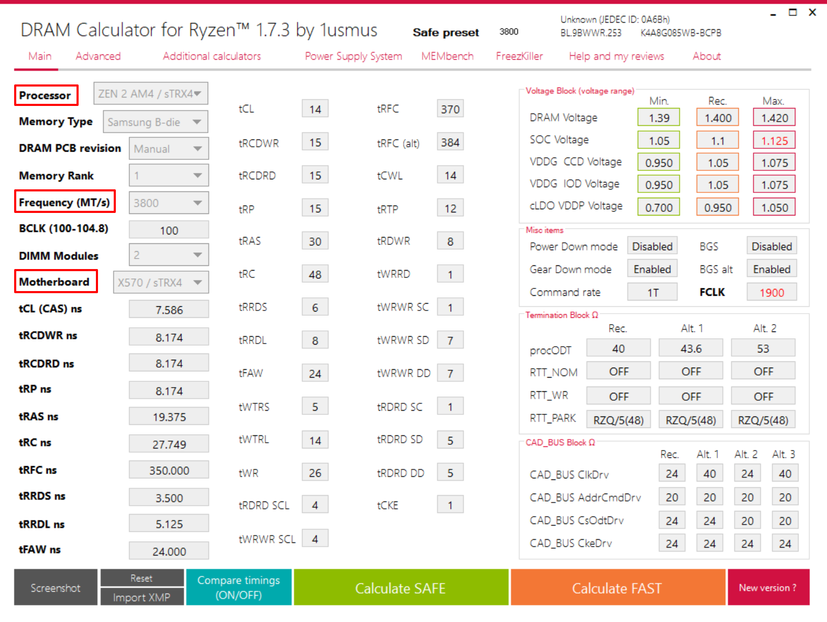The width and height of the screenshot is (827, 622).
Task: Toggle Compare timings (ON/OFF)
Action: pos(238,587)
